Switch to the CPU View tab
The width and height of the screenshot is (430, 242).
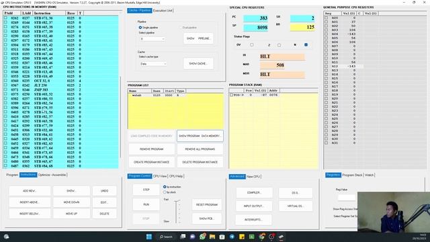(x=160, y=176)
